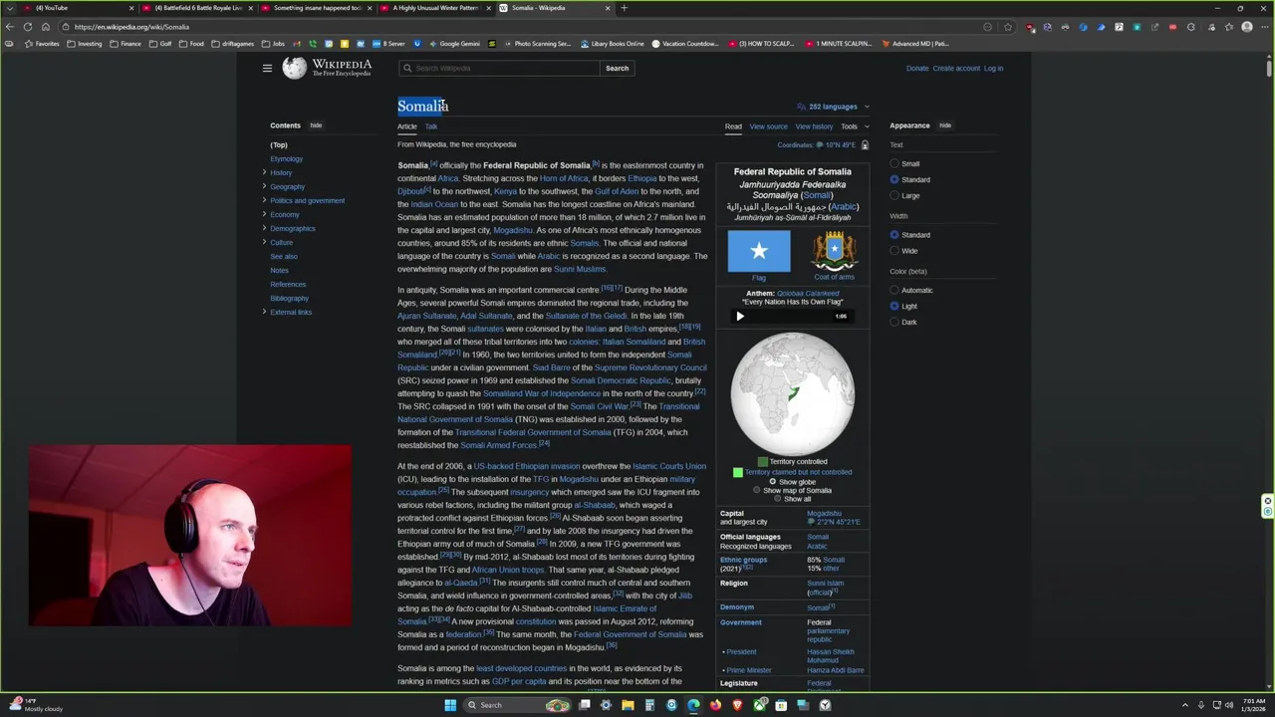The width and height of the screenshot is (1275, 717).
Task: Click the Log in link
Action: tap(993, 69)
